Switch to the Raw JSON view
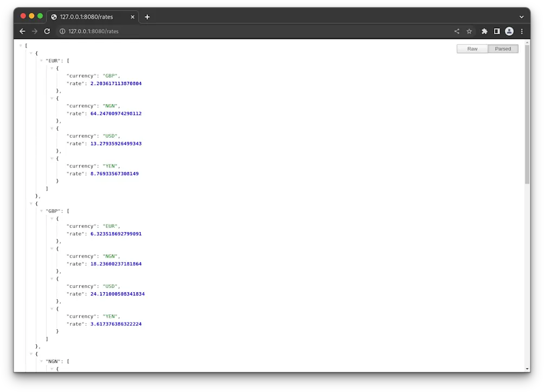The width and height of the screenshot is (544, 392). tap(471, 48)
